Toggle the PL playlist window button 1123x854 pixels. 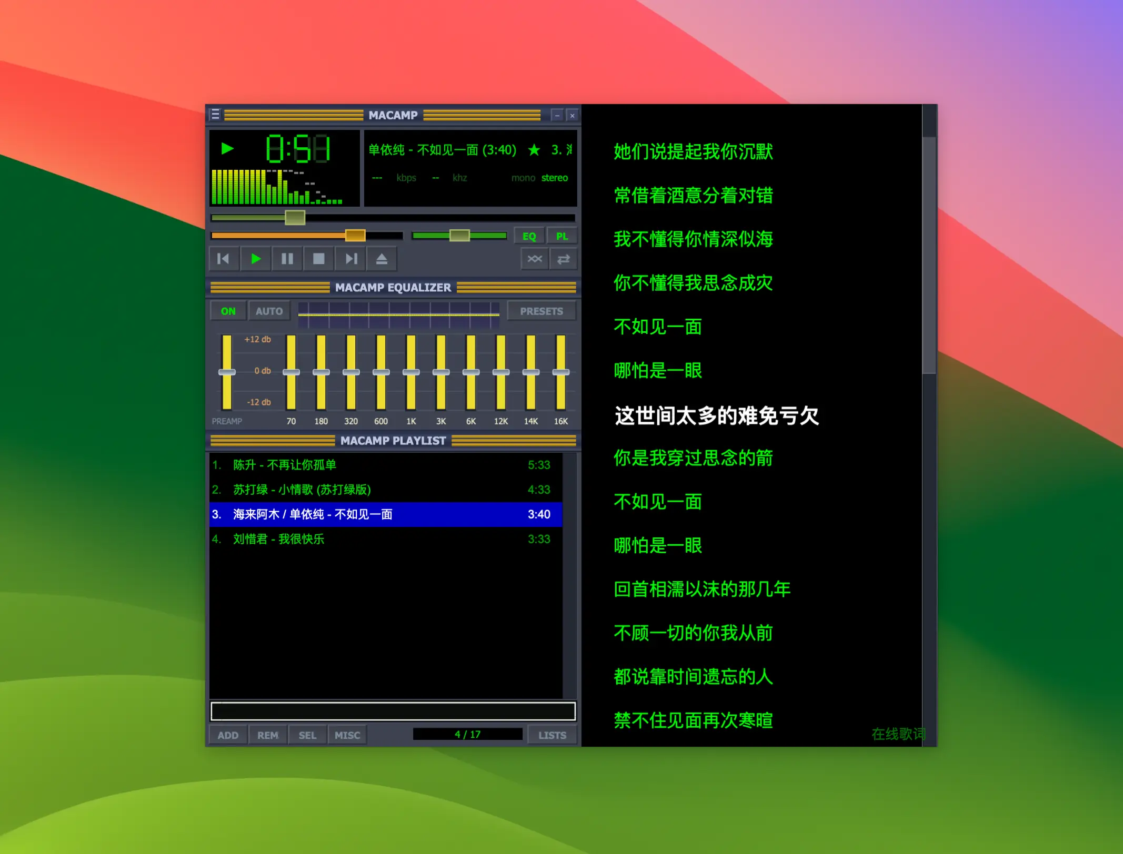(x=562, y=236)
